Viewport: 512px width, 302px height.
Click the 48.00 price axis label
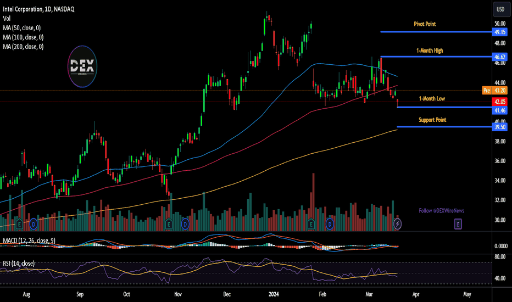500,43
